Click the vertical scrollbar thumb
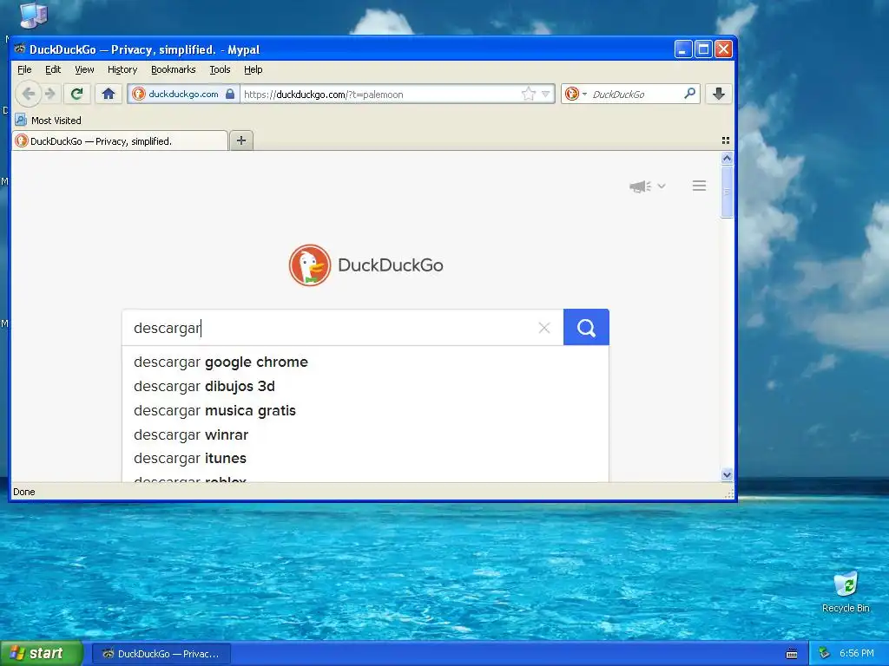This screenshot has height=666, width=889. pyautogui.click(x=727, y=192)
